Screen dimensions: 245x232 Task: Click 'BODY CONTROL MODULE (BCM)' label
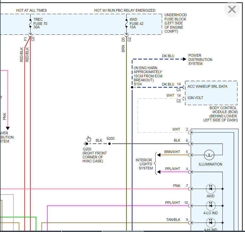pos(223,110)
